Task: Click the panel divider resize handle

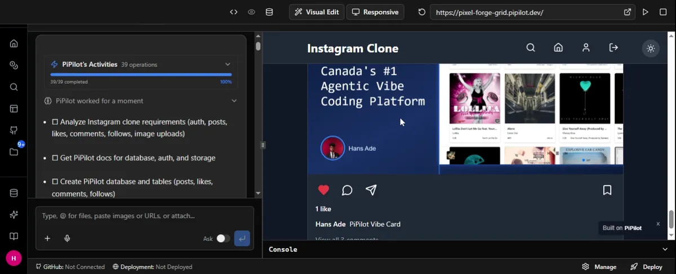Action: coord(263,145)
